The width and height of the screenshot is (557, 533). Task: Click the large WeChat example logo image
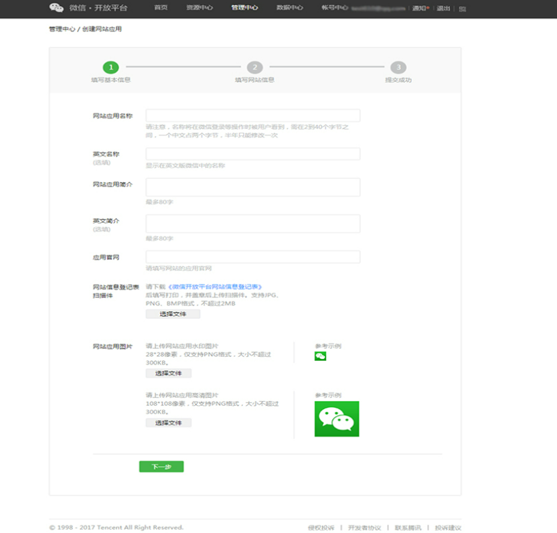337,418
